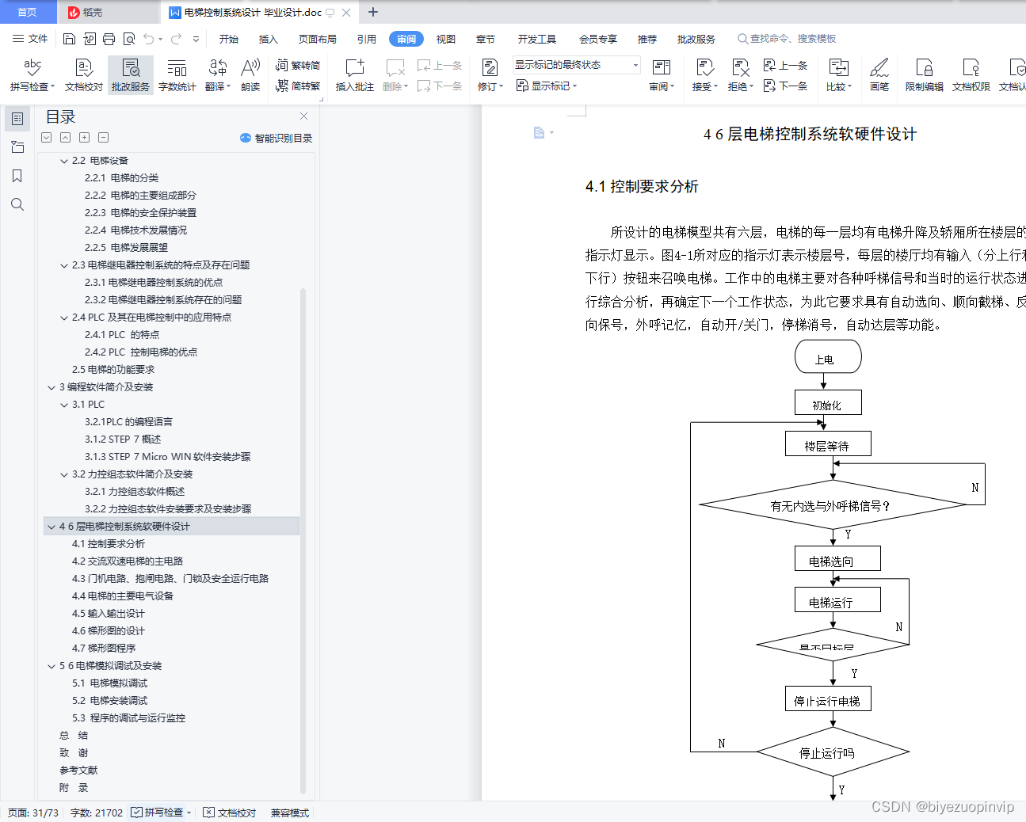1026x822 pixels.
Task: Click 智能识别目录 button
Action: (x=276, y=138)
